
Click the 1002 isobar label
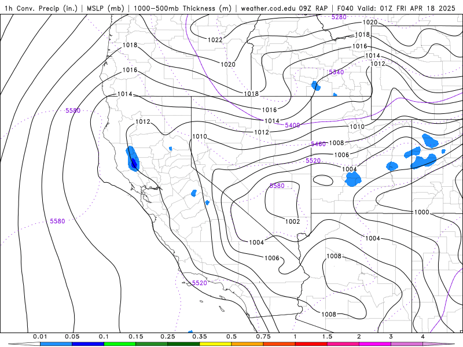[x=293, y=222]
